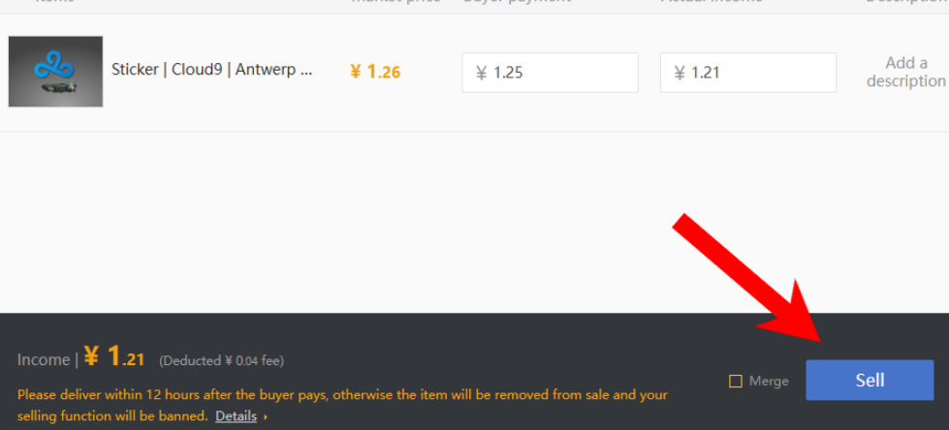Click the small arrow beside Details
This screenshot has width=949, height=430.
(265, 416)
